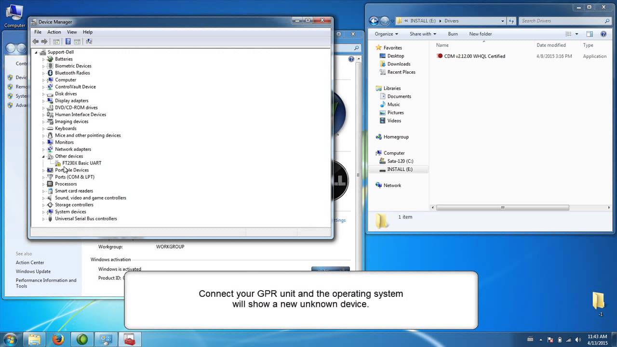Click Scan for hardware changes toolbar icon
This screenshot has height=347, width=617.
coord(89,41)
